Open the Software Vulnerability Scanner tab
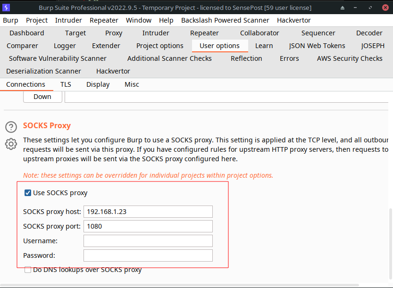Image resolution: width=393 pixels, height=288 pixels. click(x=58, y=58)
